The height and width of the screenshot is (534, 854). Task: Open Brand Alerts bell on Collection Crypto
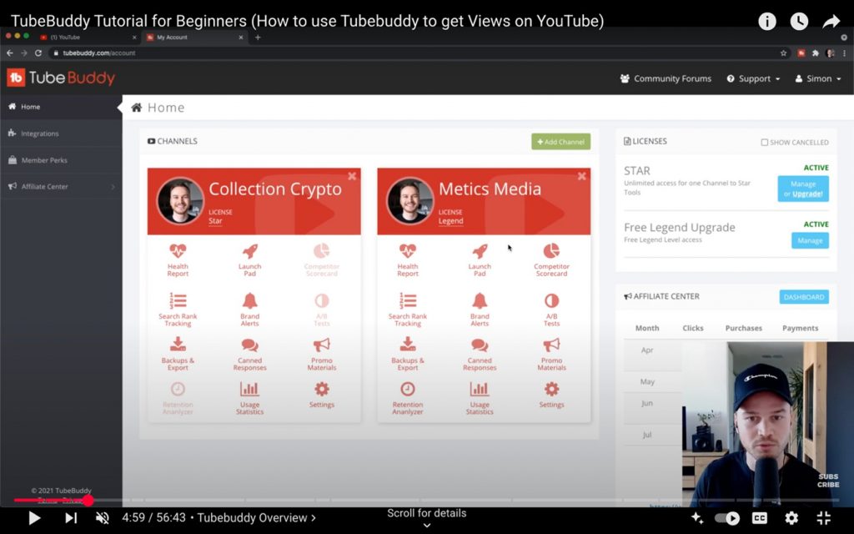pyautogui.click(x=249, y=307)
